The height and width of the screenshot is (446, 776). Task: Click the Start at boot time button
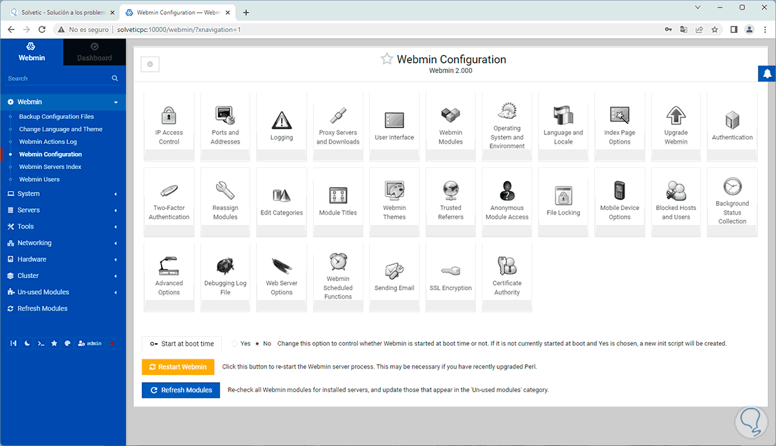point(182,343)
